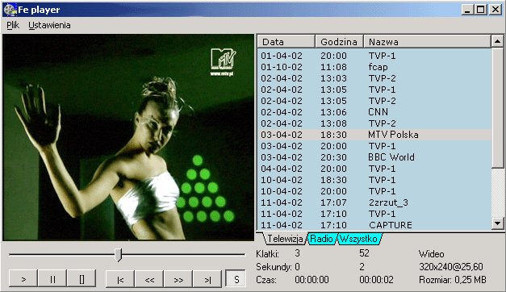Select the CNN 13:06 recording row
Screen dimensions: 506x292
[x=375, y=112]
